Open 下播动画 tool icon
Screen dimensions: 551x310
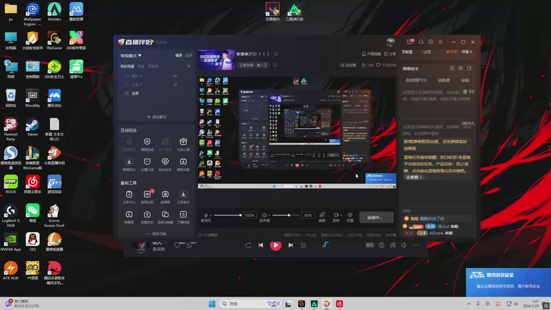point(183,217)
